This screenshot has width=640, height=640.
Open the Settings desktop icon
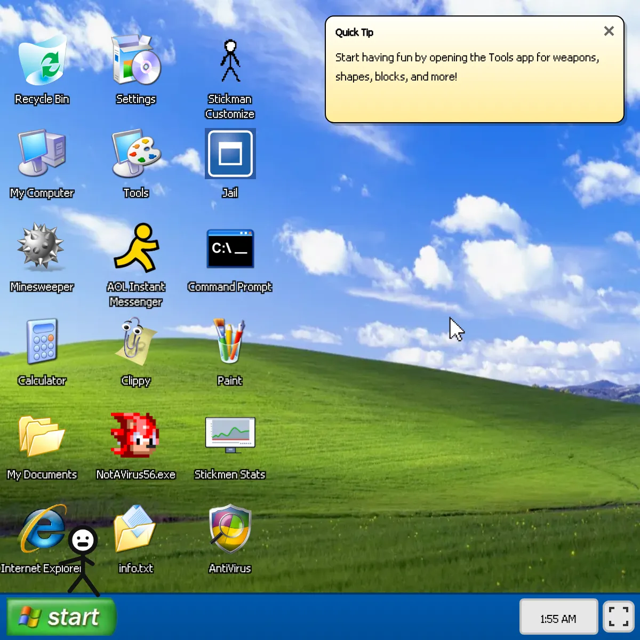point(136,62)
